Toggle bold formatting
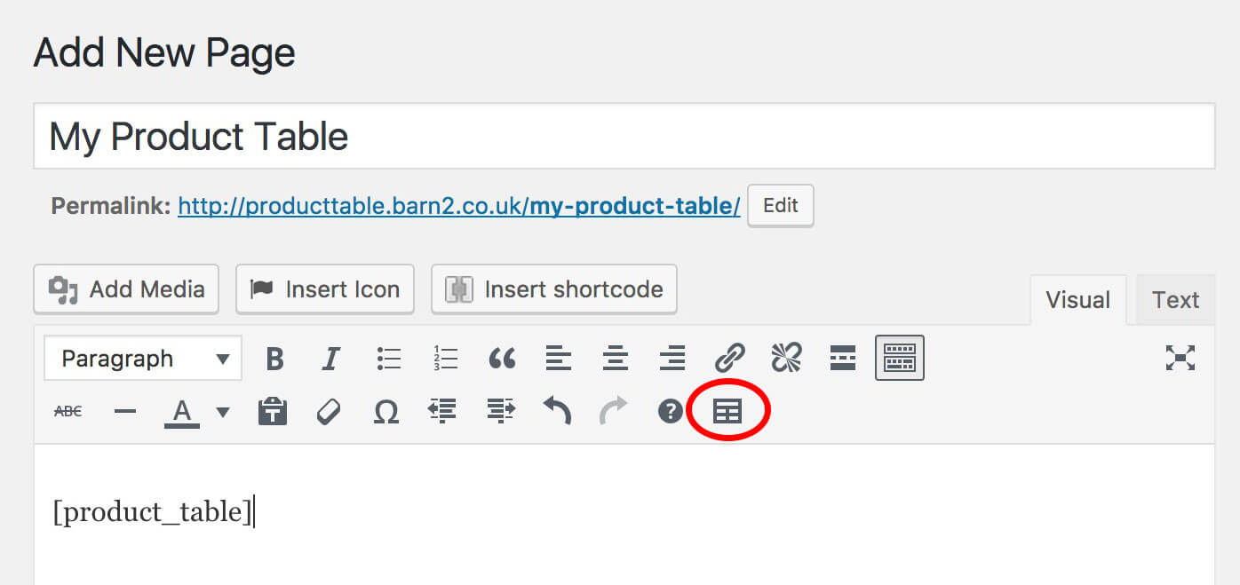The image size is (1240, 585). pos(274,359)
